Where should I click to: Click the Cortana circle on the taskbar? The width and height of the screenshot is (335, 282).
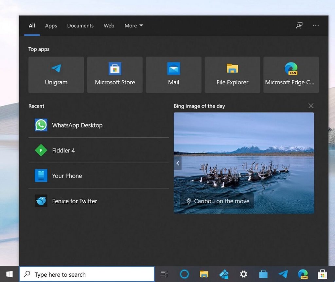click(184, 274)
